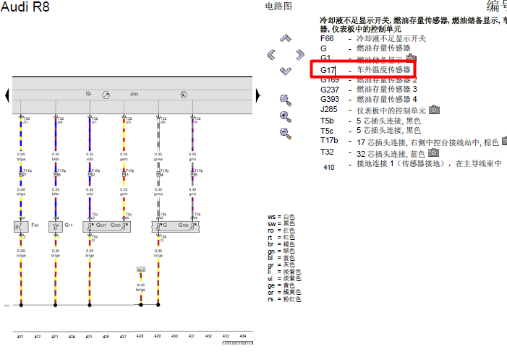Click the left navigation arrow

[x=271, y=54]
